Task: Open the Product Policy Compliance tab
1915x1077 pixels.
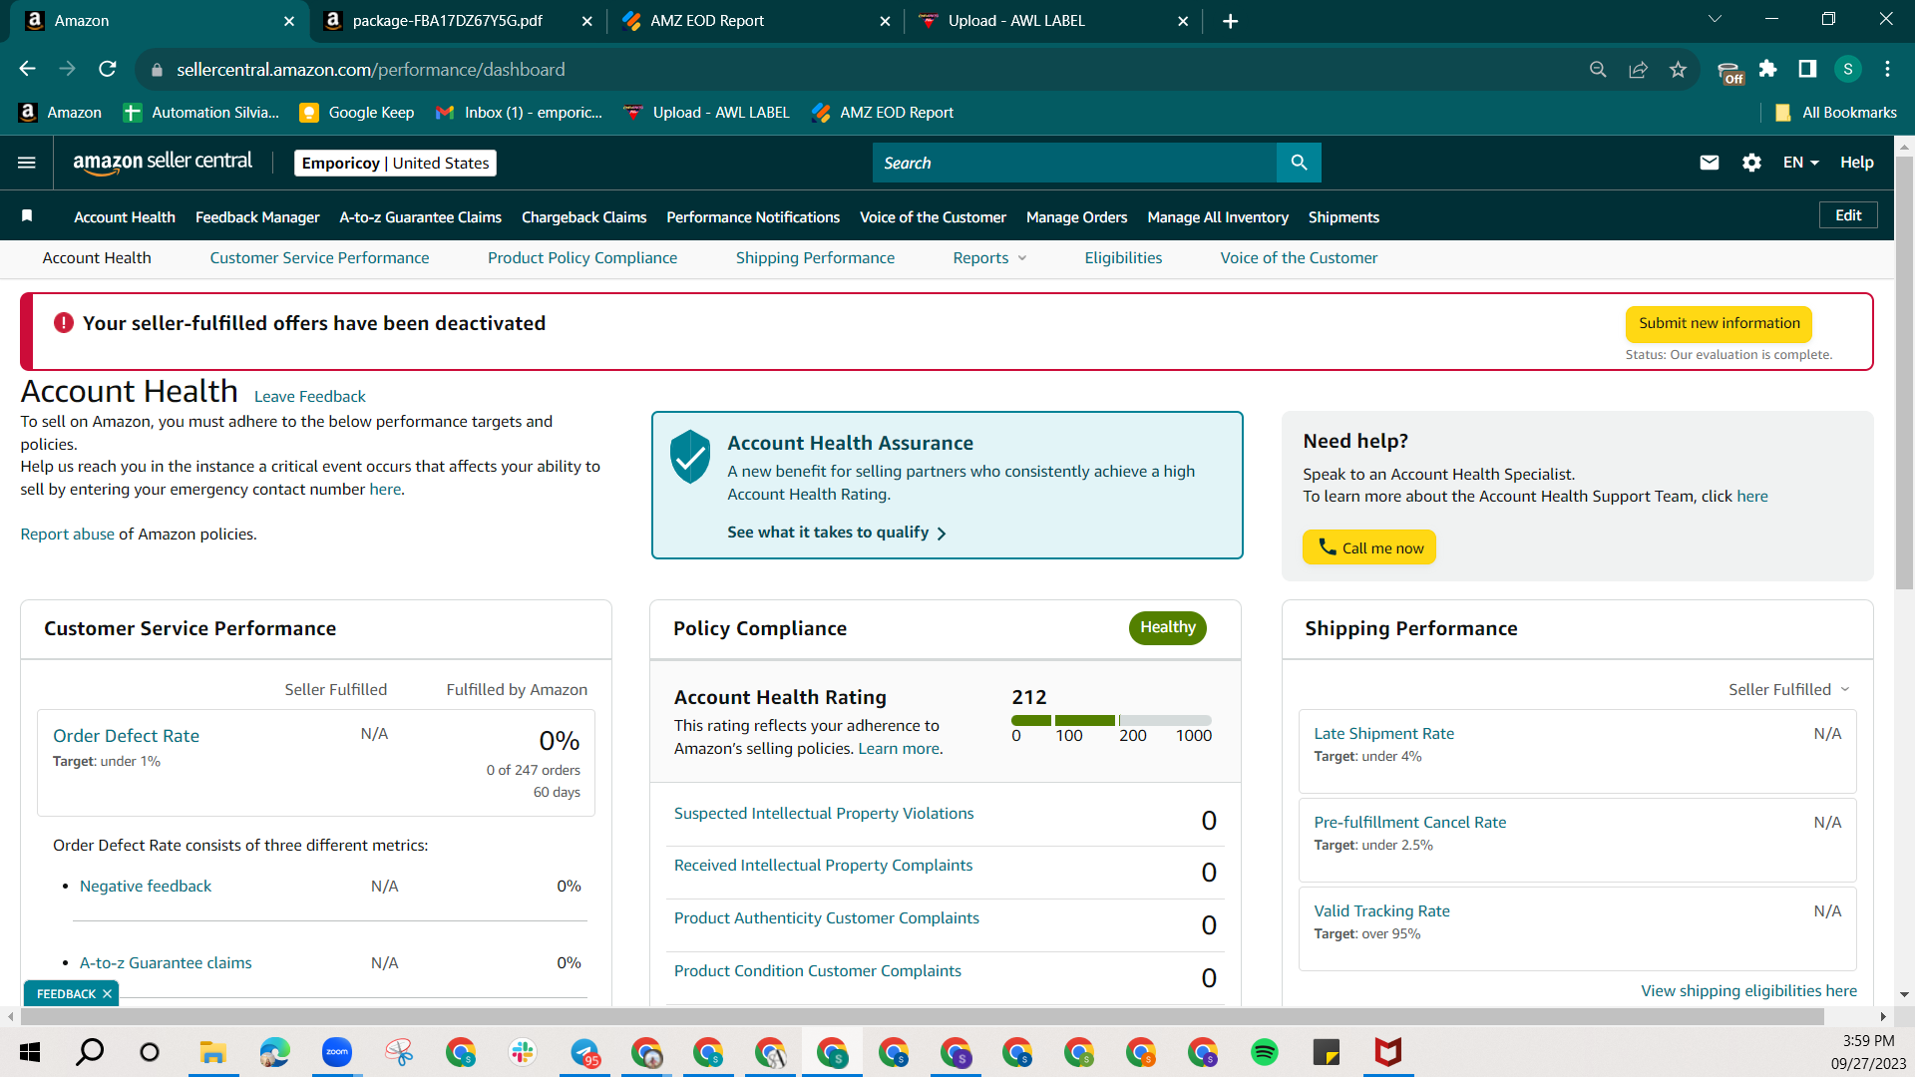Action: point(582,258)
